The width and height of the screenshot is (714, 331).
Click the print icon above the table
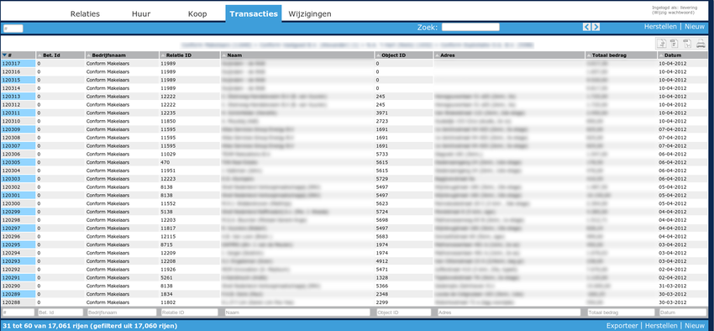point(701,44)
